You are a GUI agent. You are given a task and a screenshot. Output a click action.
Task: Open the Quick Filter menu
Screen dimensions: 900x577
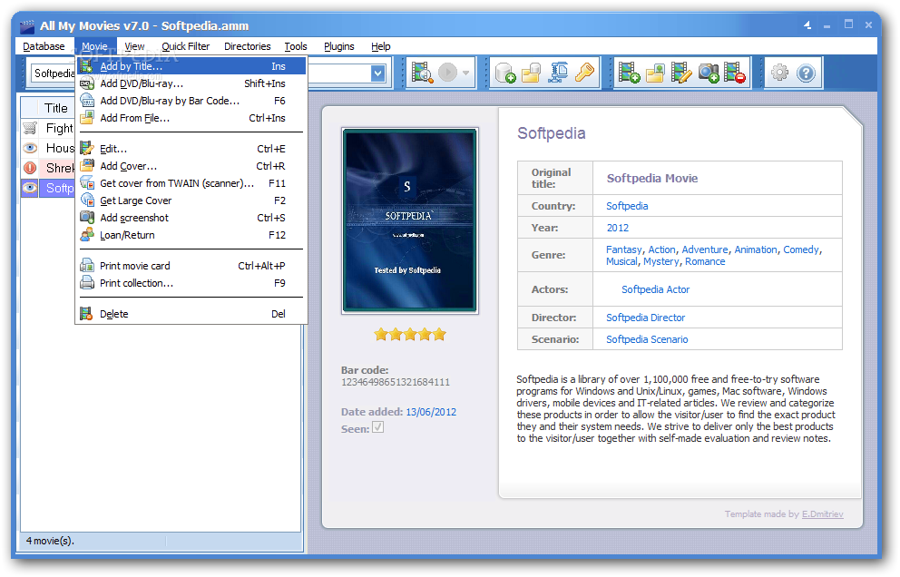pyautogui.click(x=185, y=46)
